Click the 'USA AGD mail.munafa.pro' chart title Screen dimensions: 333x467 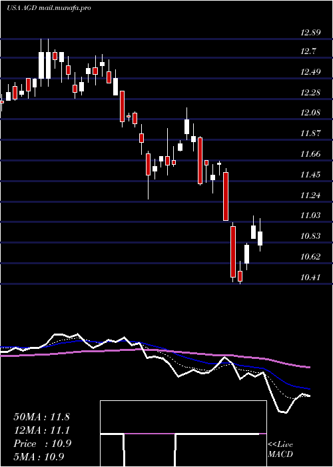pyautogui.click(x=49, y=8)
